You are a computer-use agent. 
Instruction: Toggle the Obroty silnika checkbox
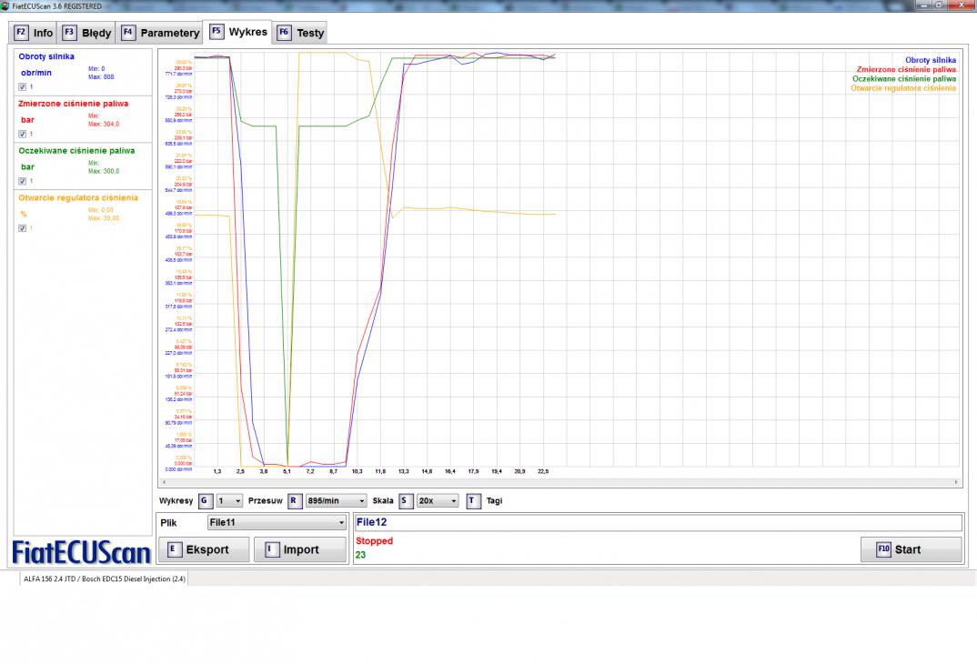point(23,86)
